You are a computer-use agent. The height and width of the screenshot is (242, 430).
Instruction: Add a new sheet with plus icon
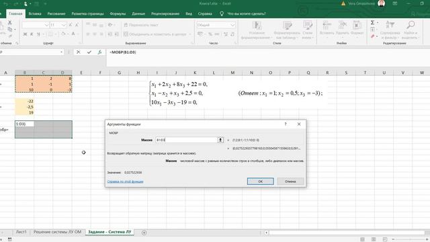144,233
